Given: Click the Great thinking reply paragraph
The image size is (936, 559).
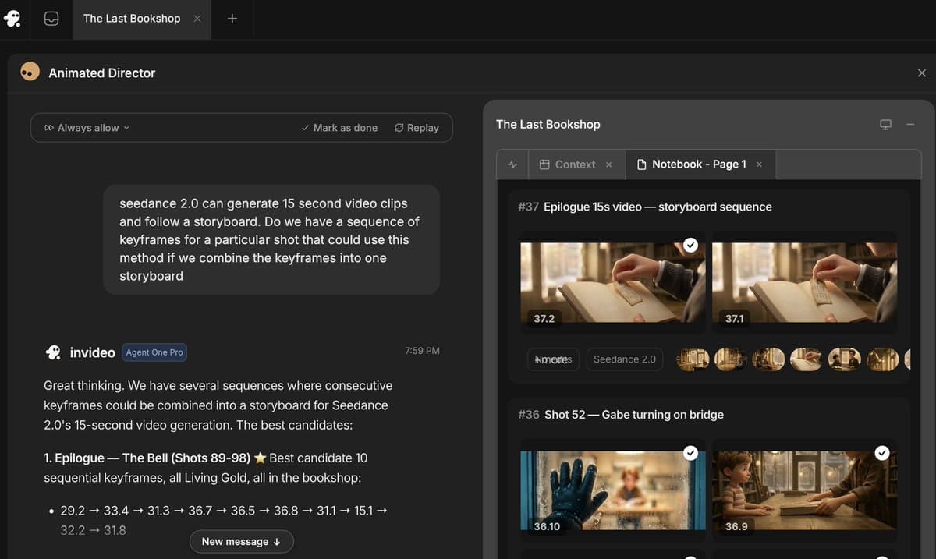Looking at the screenshot, I should pos(218,405).
